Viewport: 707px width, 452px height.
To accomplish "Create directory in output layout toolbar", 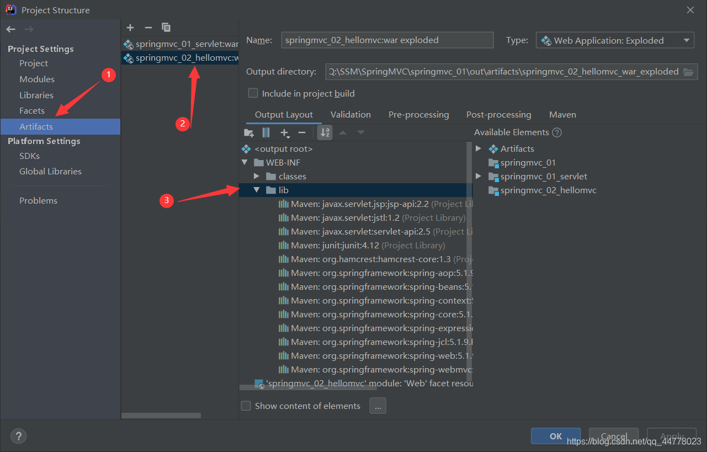I will pyautogui.click(x=249, y=132).
